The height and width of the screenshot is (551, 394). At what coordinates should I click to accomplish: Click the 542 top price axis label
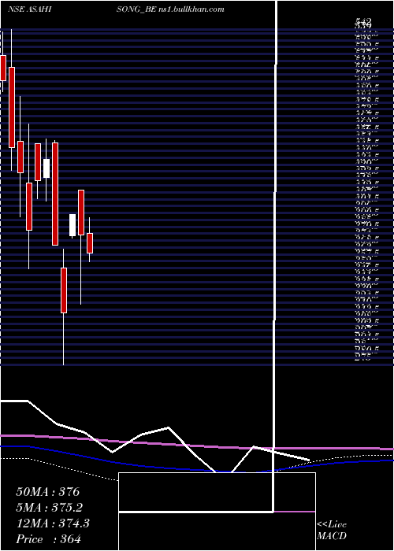(363, 22)
